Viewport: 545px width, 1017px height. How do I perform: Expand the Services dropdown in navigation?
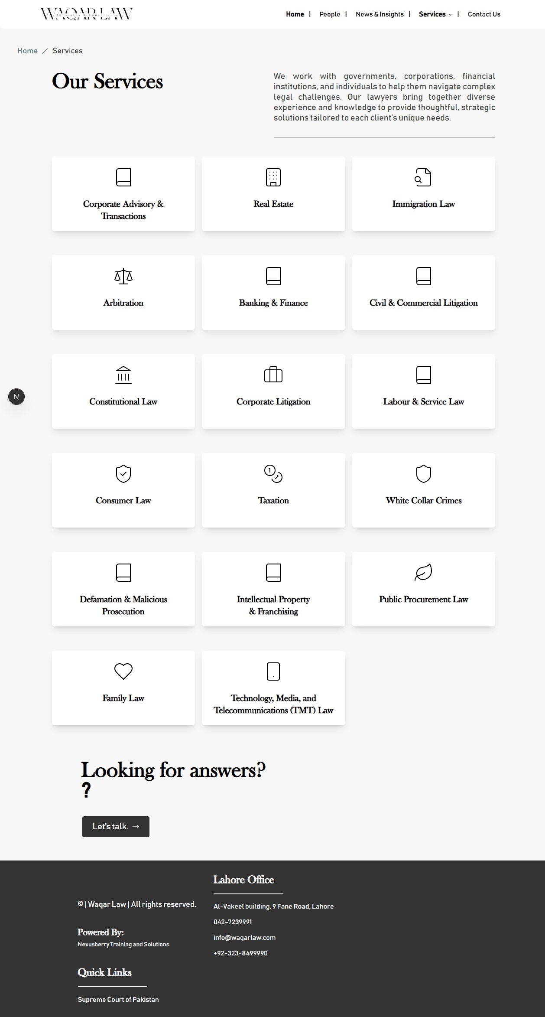tap(435, 14)
